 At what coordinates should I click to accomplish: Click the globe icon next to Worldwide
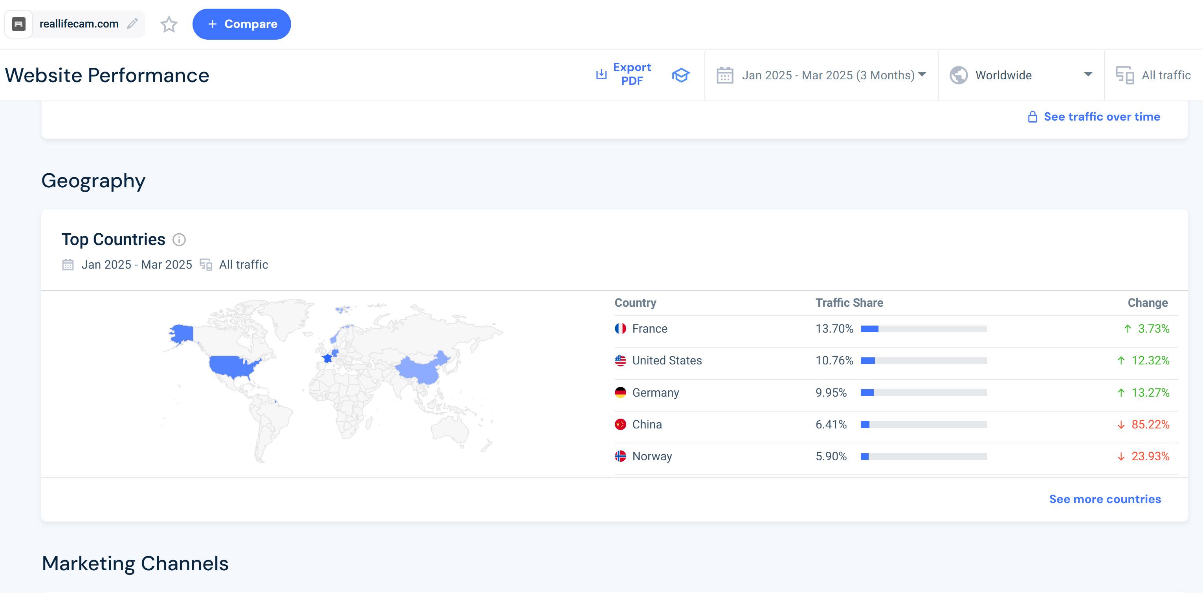coord(958,75)
